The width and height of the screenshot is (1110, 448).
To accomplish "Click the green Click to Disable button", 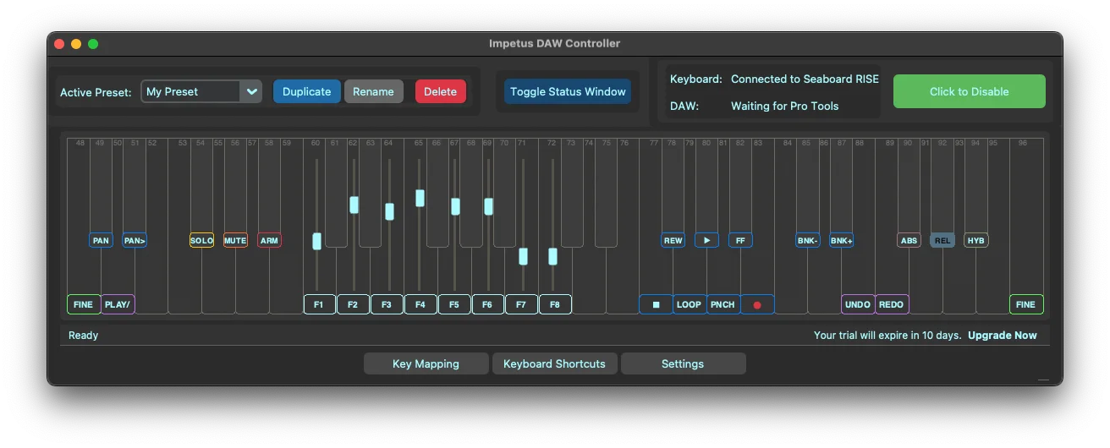I will 970,91.
